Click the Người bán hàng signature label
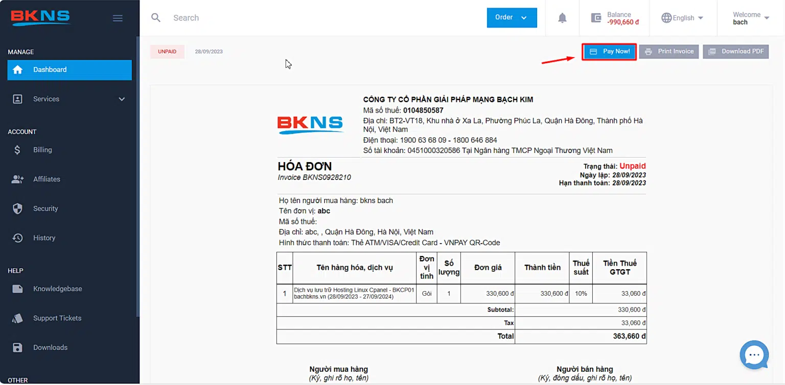This screenshot has height=385, width=785. (585, 369)
